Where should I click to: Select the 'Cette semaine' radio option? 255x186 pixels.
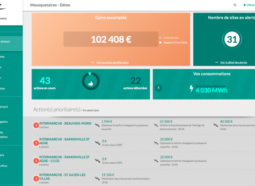(x=160, y=38)
